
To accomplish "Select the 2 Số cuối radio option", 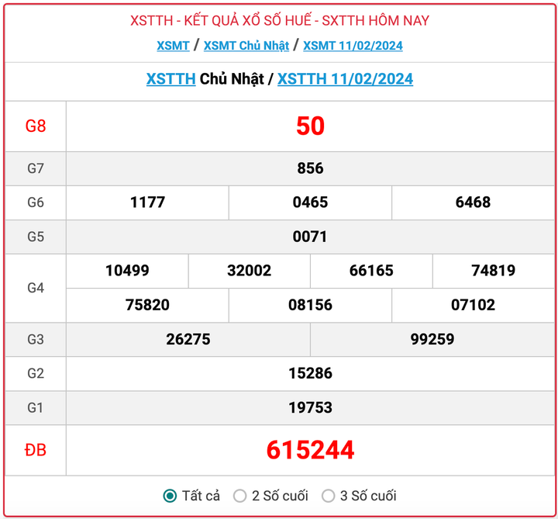I will pyautogui.click(x=239, y=496).
